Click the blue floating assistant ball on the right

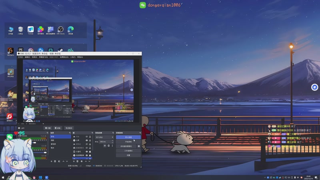[315, 87]
